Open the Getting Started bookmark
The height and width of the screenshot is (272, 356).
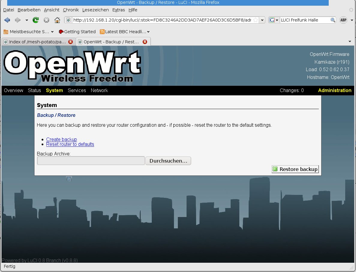click(x=77, y=32)
